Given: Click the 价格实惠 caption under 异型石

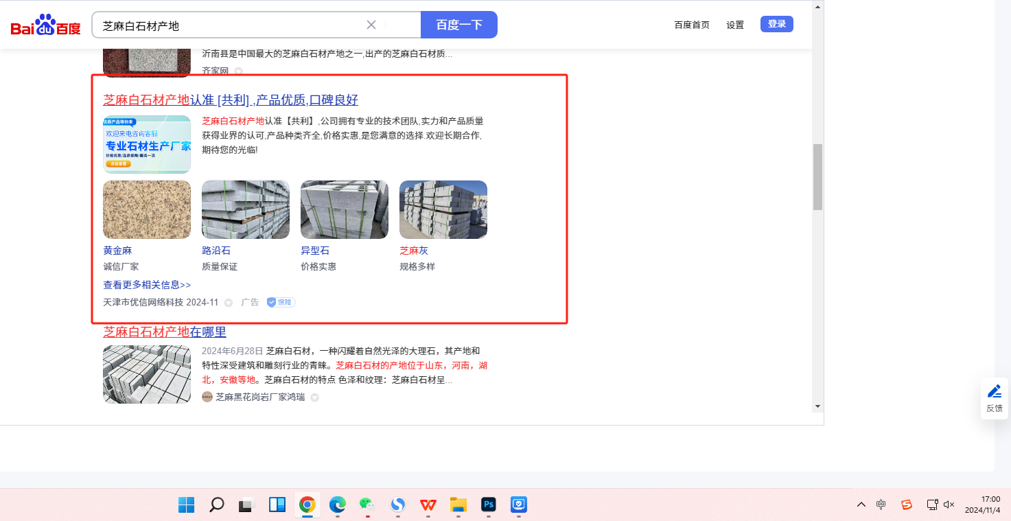Looking at the screenshot, I should tap(318, 266).
